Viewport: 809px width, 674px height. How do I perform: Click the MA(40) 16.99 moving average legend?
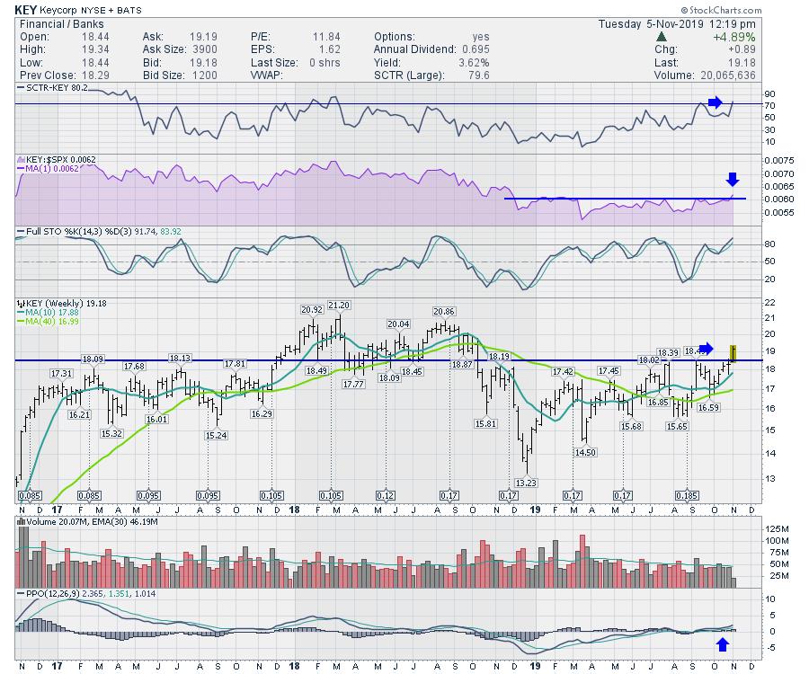coord(48,321)
